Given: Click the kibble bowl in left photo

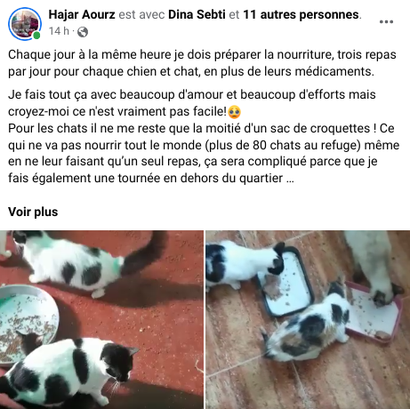Looking at the screenshot, I should tap(28, 323).
